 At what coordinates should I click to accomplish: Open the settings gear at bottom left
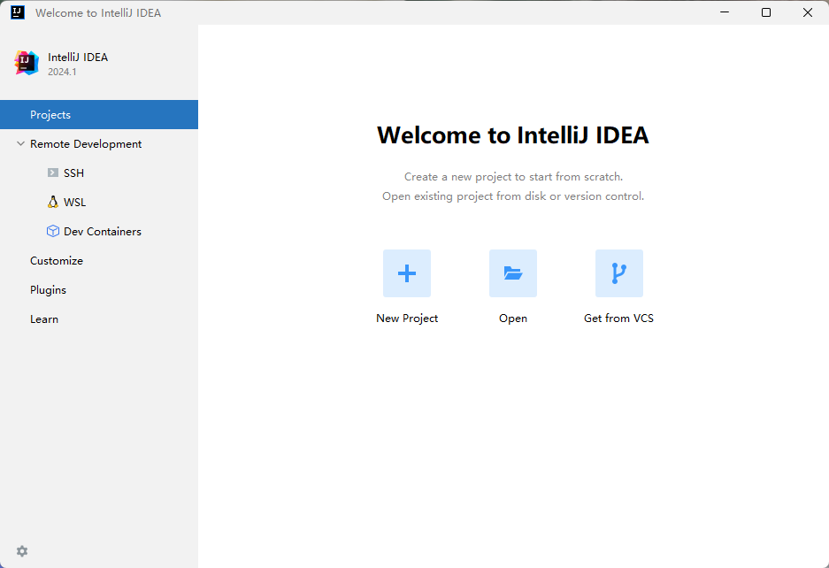coord(21,551)
